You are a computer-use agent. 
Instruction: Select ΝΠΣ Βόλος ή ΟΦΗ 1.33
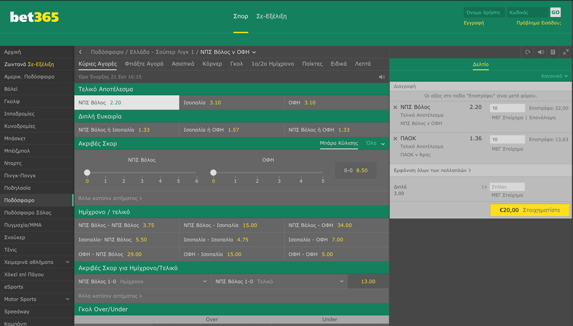(x=336, y=129)
